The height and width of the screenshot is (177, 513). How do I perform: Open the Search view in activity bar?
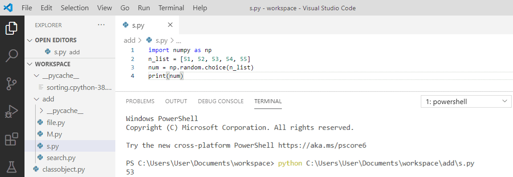click(12, 56)
